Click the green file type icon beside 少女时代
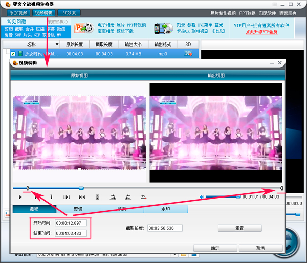307x263 pixels. tap(20, 53)
